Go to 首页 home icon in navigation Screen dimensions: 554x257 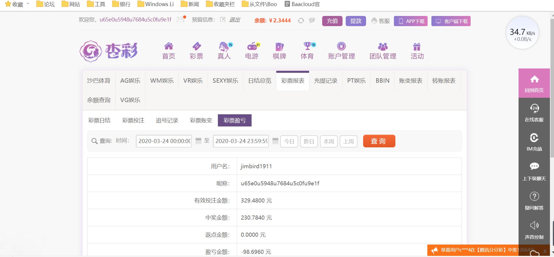pos(168,46)
